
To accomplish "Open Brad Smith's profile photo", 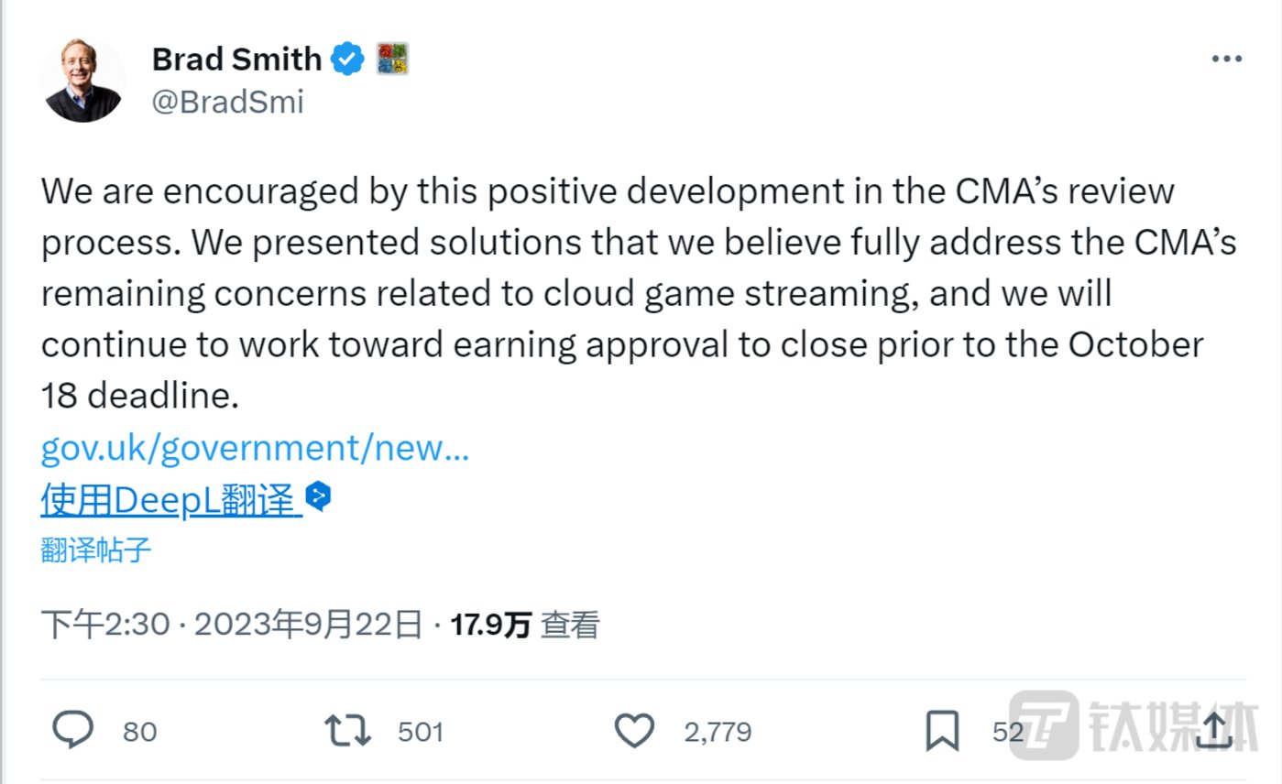I will [83, 81].
